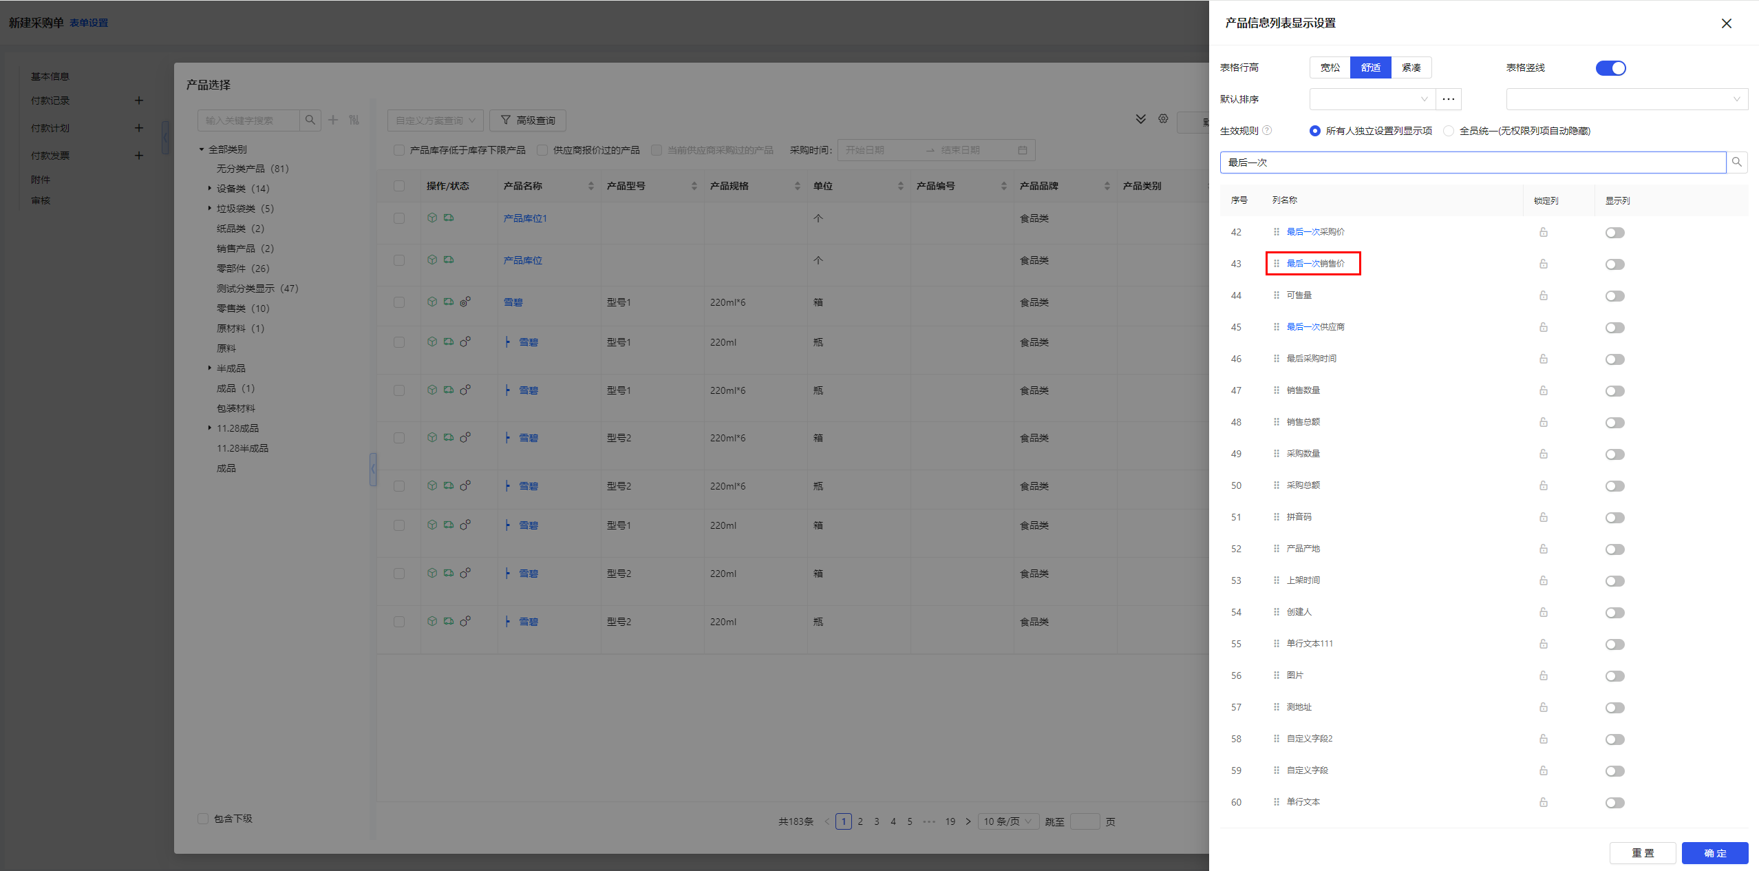
Task: Lock the 最后一次供应商 column
Action: click(1544, 327)
